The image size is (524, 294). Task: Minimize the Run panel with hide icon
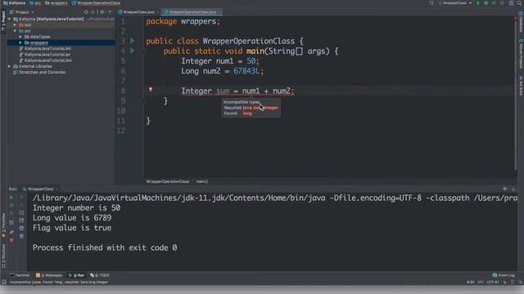click(x=513, y=189)
